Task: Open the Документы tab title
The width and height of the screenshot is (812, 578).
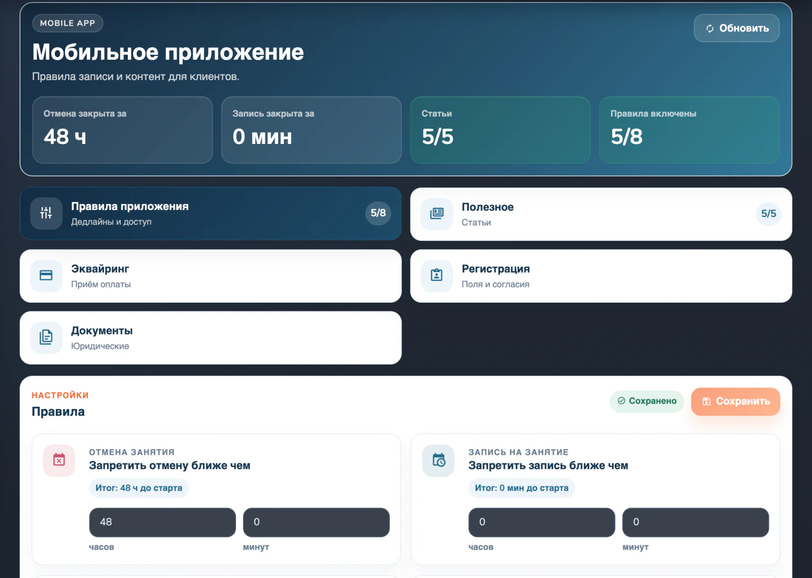Action: point(102,331)
